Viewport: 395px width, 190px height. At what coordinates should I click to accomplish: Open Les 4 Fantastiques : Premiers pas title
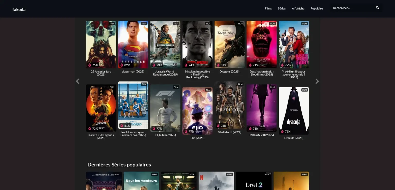[x=133, y=134]
